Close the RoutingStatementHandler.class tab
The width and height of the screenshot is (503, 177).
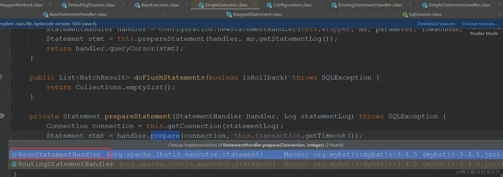410,5
